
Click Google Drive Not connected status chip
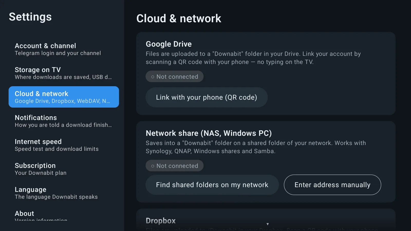click(x=174, y=76)
